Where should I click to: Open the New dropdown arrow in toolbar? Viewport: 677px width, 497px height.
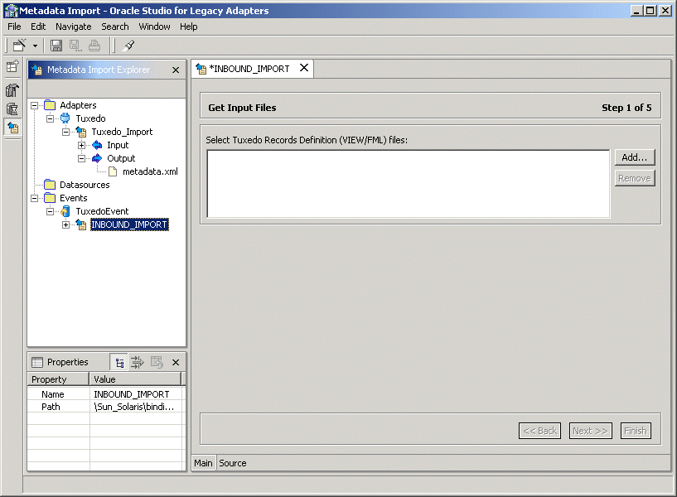35,46
